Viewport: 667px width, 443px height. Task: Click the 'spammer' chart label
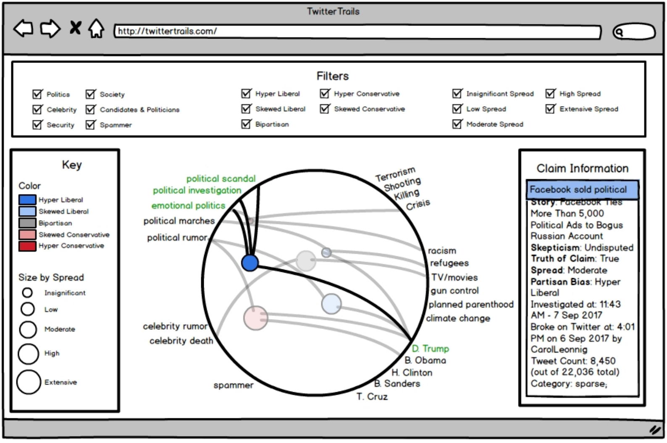coord(234,385)
